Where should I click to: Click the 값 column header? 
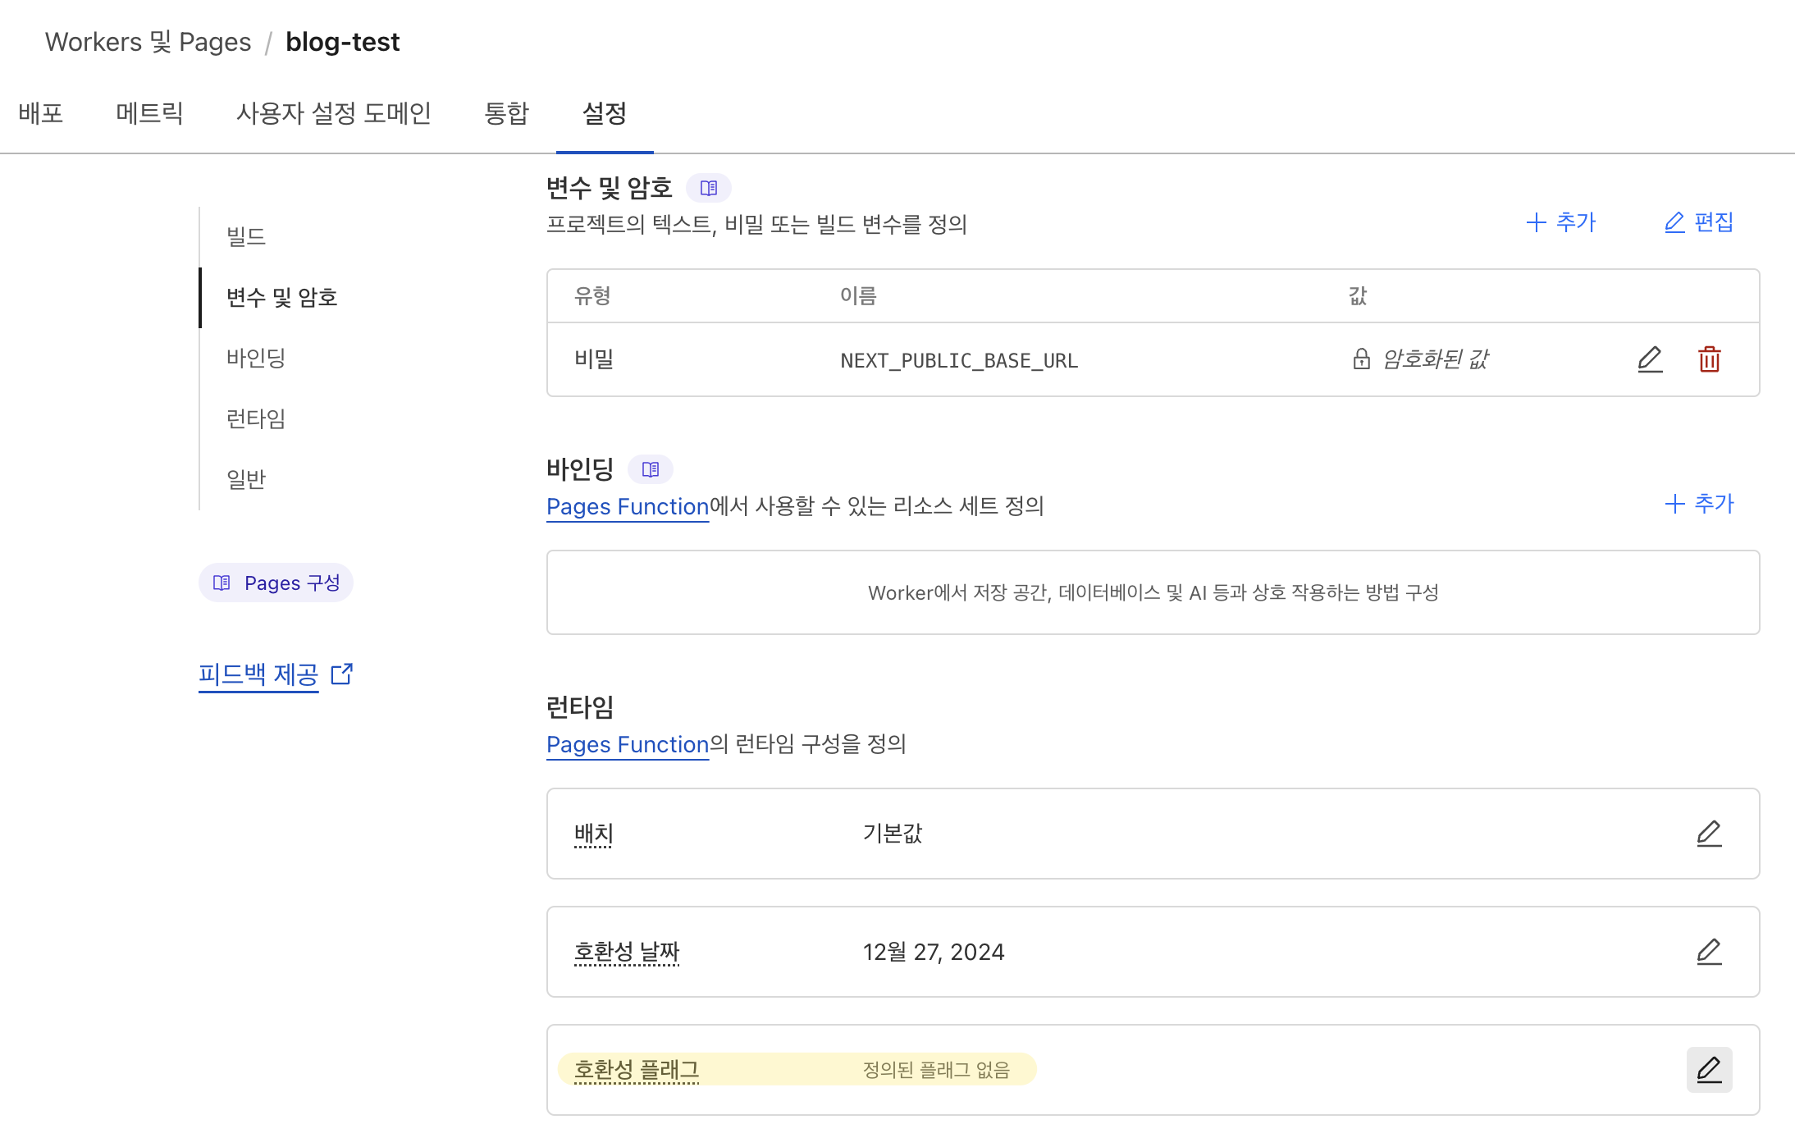click(x=1358, y=295)
